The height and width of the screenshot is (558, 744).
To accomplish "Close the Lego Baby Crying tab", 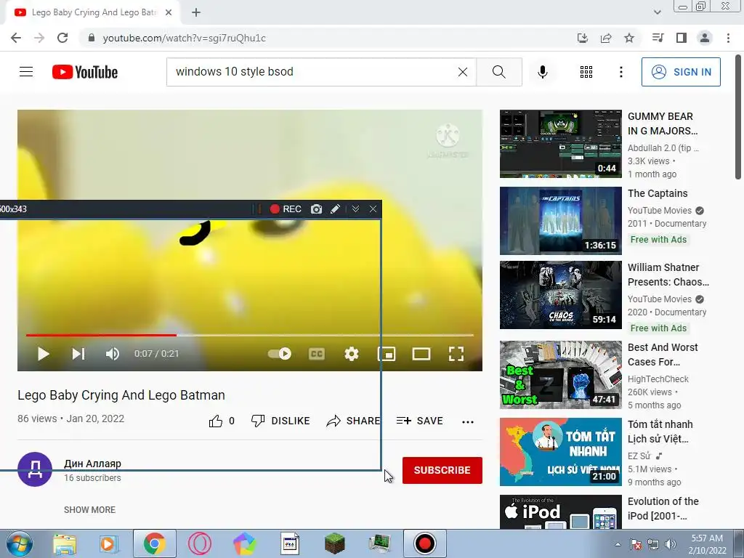I will pyautogui.click(x=169, y=13).
